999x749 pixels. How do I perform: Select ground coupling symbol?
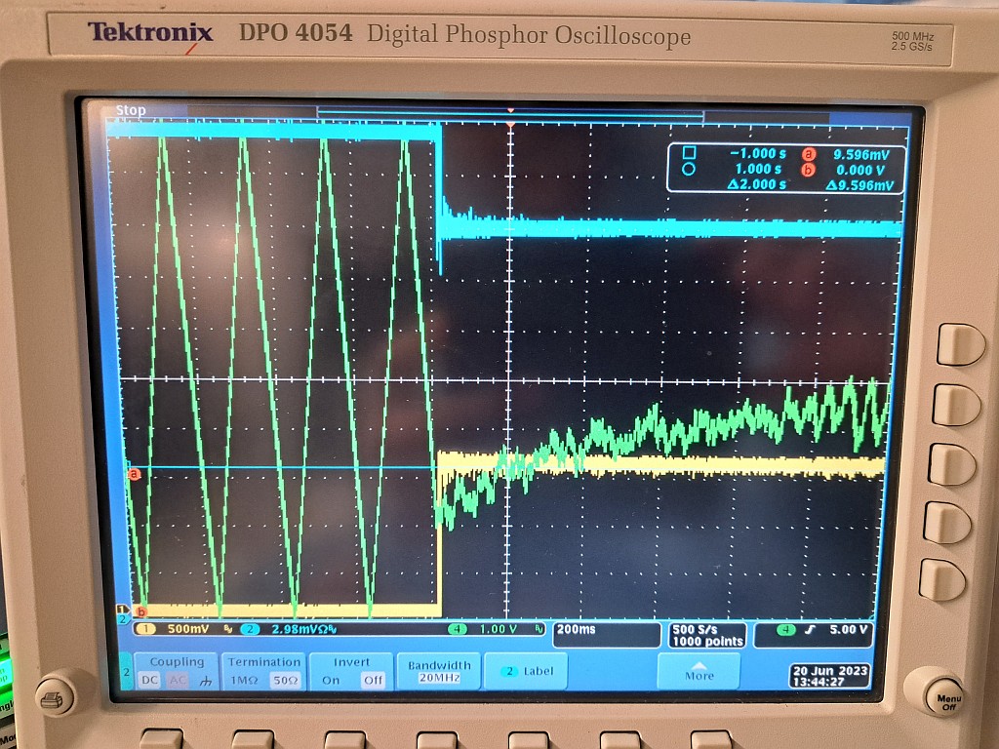[x=204, y=680]
